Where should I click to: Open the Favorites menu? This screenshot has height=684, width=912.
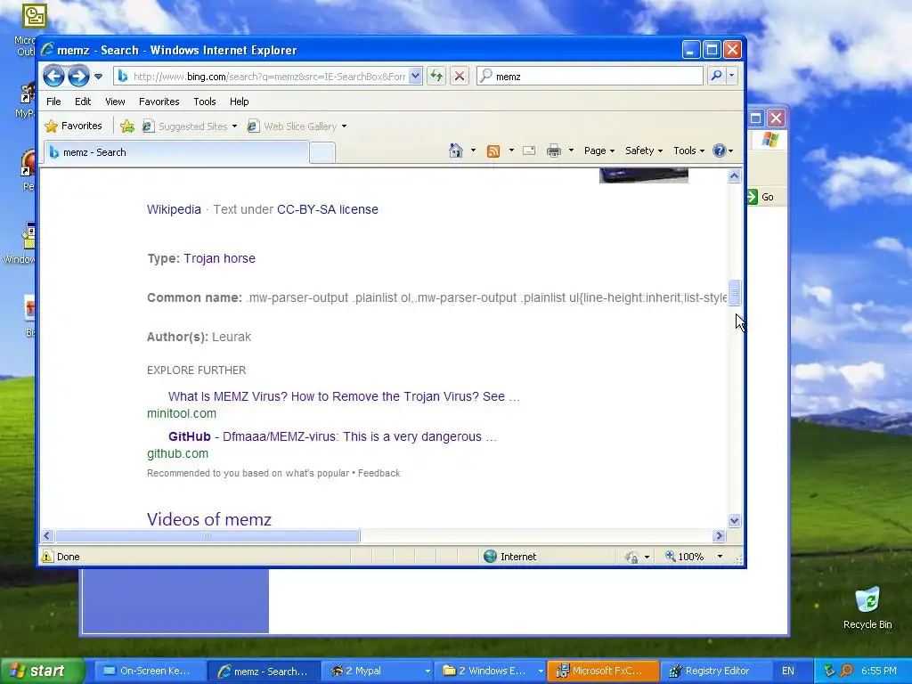[x=159, y=102]
